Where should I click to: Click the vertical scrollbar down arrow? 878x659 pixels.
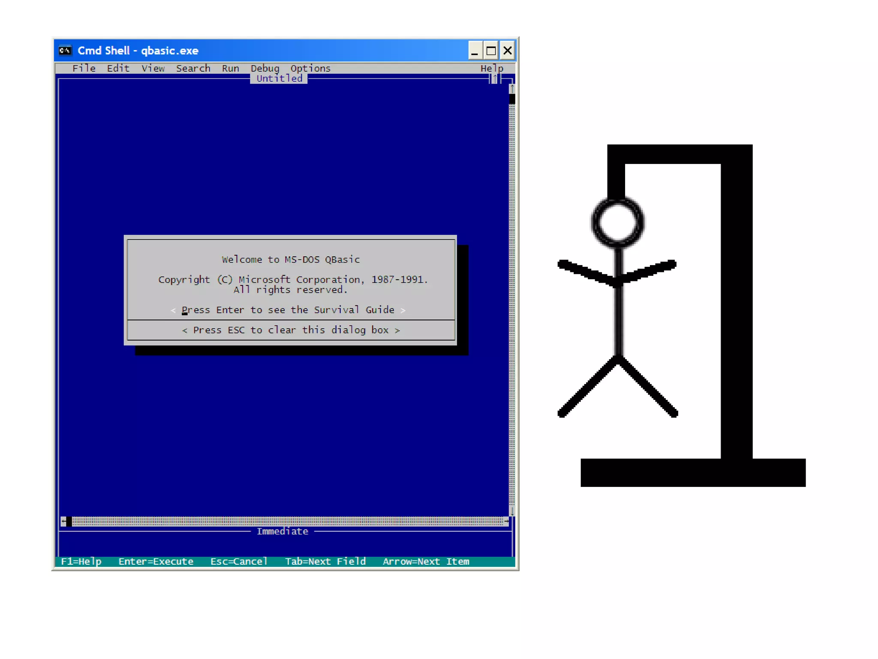tap(511, 511)
